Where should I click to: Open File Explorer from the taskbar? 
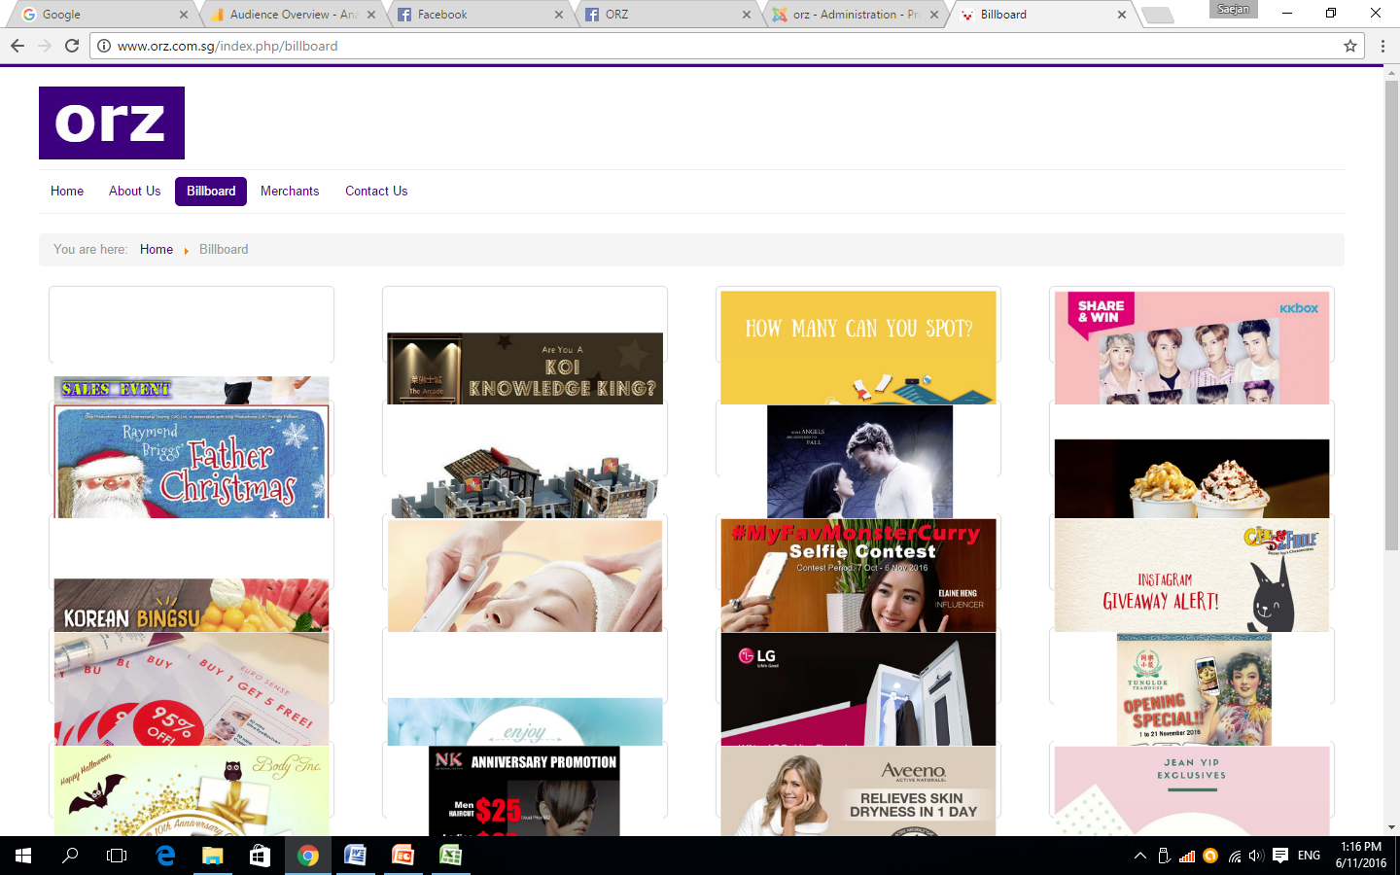click(212, 856)
